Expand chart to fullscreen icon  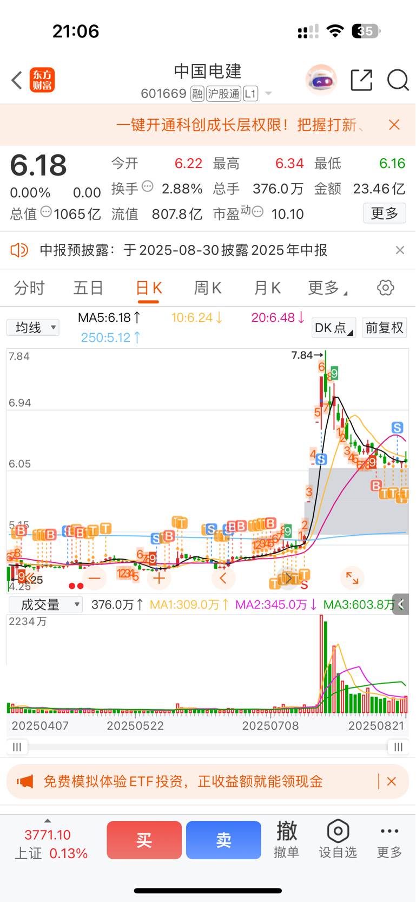(352, 579)
